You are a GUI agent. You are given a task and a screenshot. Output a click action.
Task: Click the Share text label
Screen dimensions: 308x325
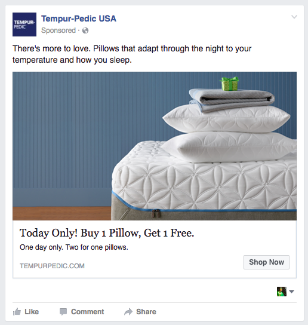[146, 312]
